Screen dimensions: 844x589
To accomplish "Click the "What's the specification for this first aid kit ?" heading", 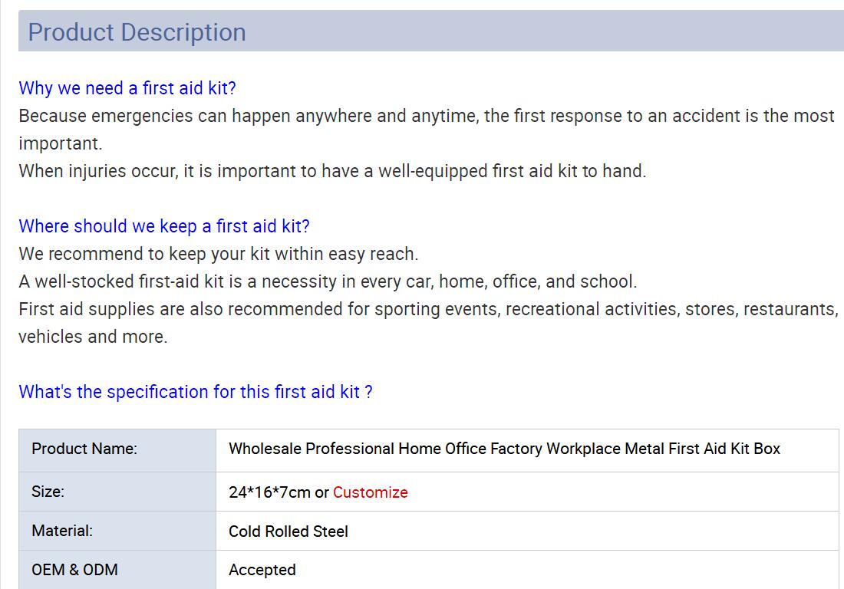I will [x=196, y=392].
